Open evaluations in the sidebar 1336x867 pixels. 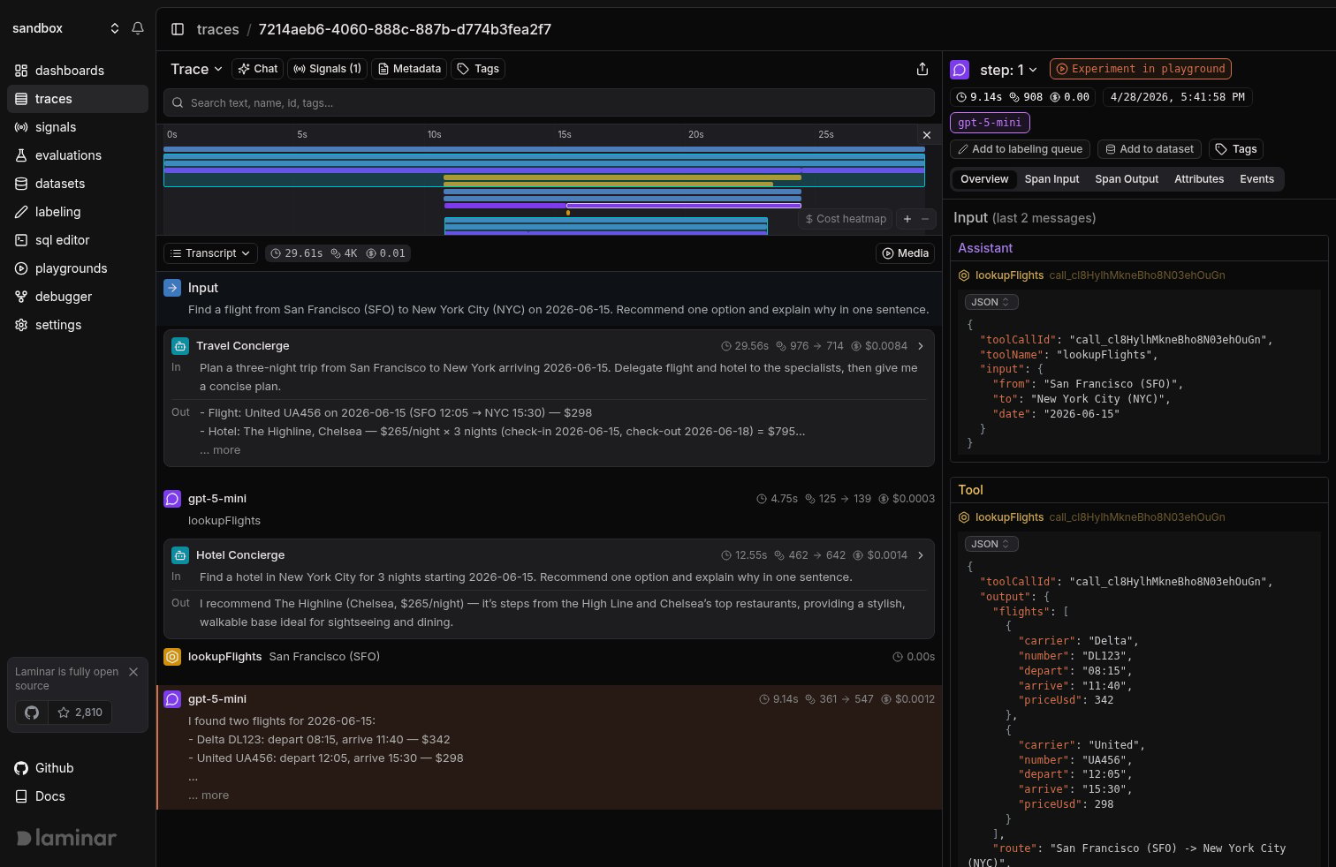[x=78, y=155]
